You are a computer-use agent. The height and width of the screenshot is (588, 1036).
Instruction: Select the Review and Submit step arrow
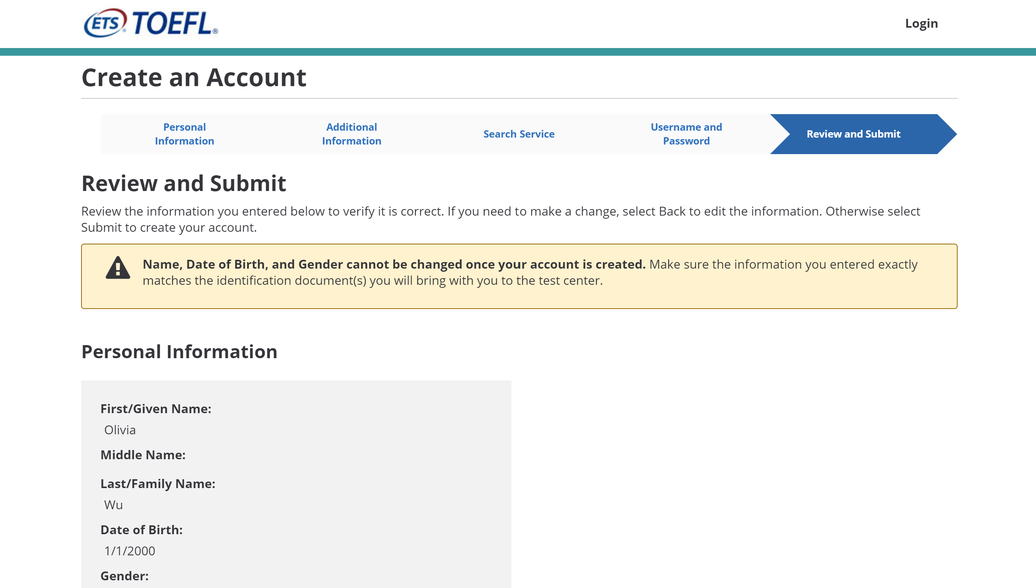pos(853,134)
